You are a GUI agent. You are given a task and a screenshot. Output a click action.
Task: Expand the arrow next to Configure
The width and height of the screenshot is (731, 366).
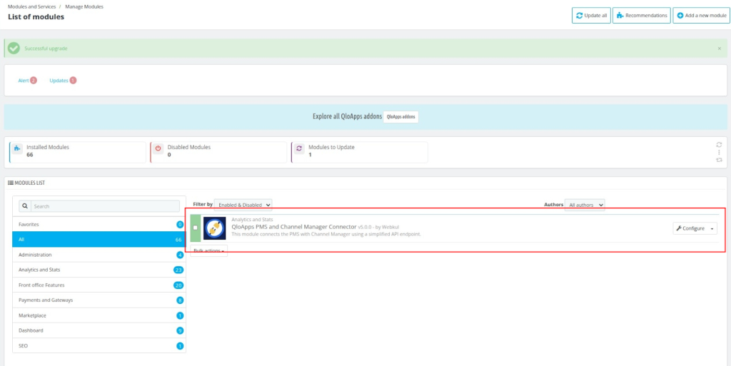[x=712, y=228]
